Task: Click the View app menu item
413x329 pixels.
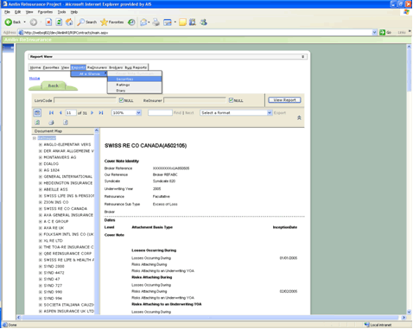Action: 65,67
